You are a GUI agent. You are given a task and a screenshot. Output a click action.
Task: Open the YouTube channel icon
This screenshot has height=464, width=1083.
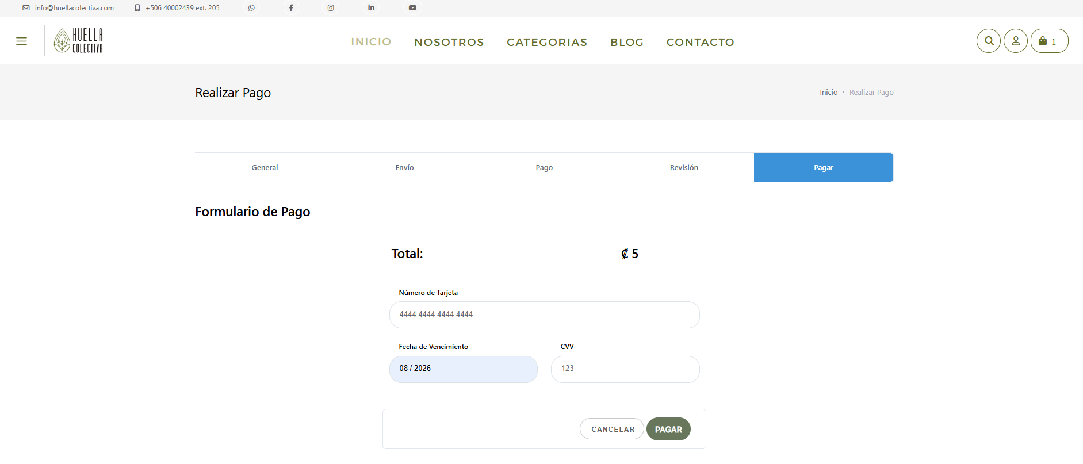[x=412, y=8]
